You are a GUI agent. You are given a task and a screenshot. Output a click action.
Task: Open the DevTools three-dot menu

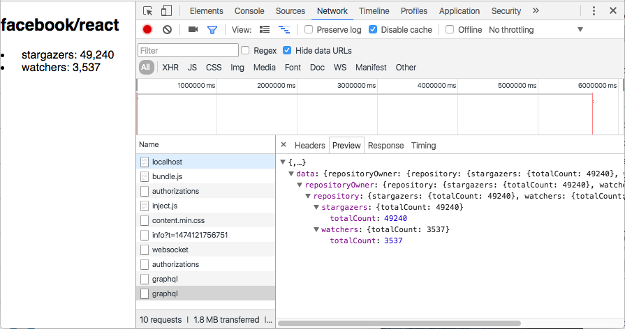(x=594, y=10)
